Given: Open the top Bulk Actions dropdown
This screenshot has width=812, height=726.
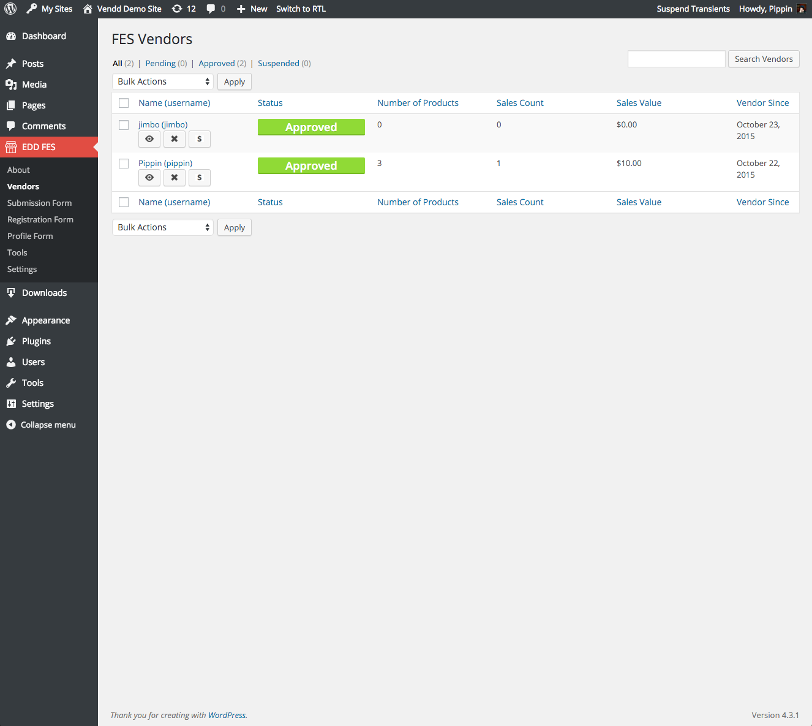Looking at the screenshot, I should pos(163,81).
